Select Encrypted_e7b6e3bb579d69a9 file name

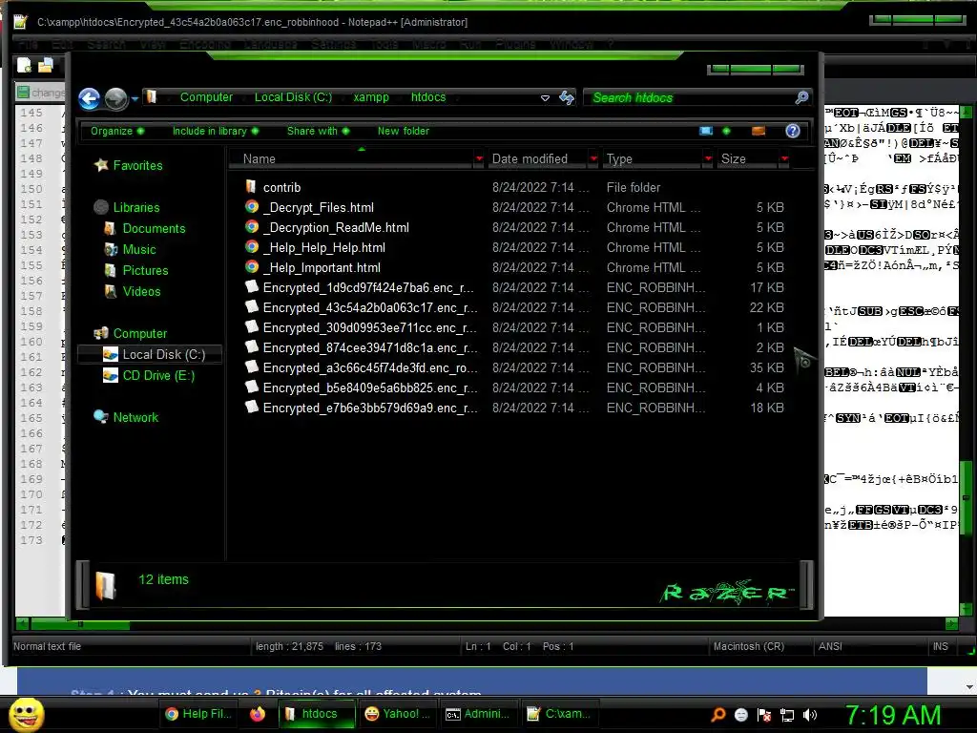pos(370,408)
